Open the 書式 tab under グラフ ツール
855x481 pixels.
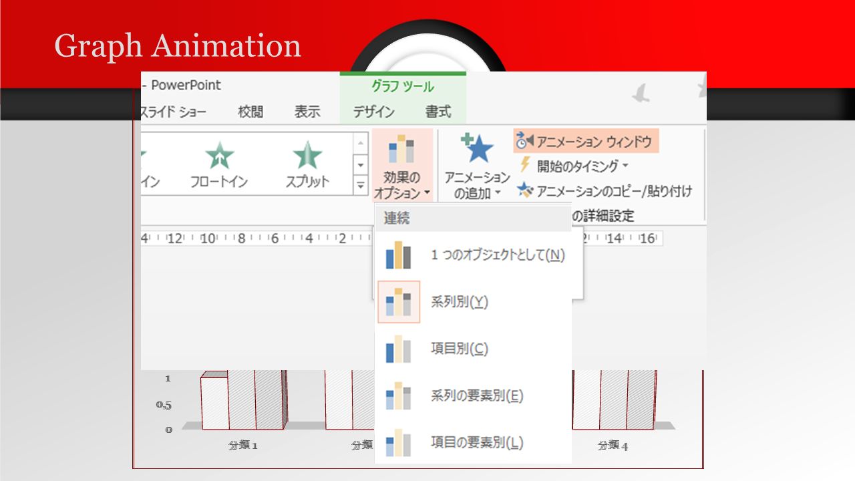pyautogui.click(x=438, y=112)
